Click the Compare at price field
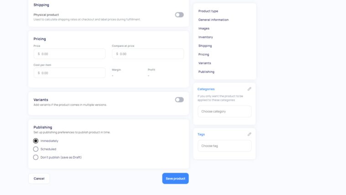This screenshot has width=346, height=195. coord(148,54)
